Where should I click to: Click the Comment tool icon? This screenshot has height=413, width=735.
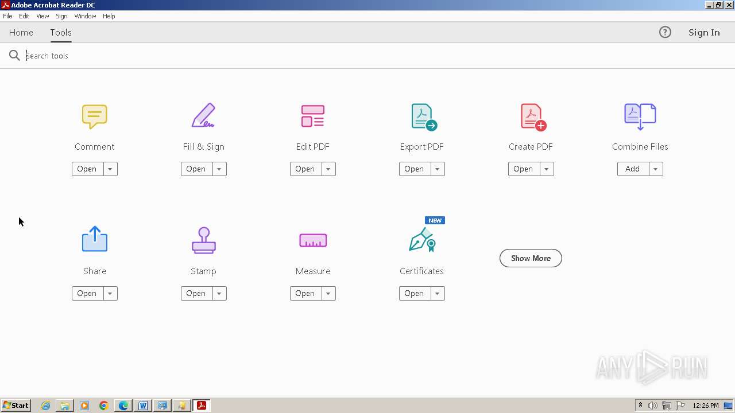[95, 116]
